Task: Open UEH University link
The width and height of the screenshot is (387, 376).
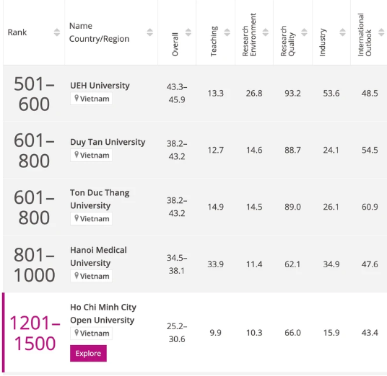Action: pos(100,86)
